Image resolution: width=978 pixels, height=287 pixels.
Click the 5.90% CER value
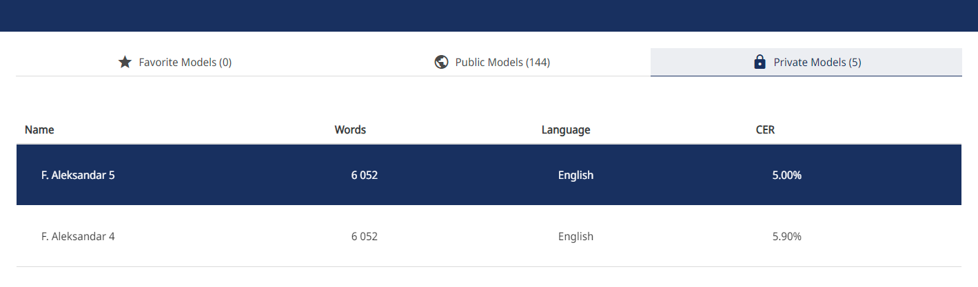coord(786,236)
